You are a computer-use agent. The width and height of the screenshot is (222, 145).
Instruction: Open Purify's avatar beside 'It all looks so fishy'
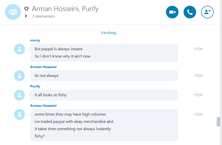(19, 95)
